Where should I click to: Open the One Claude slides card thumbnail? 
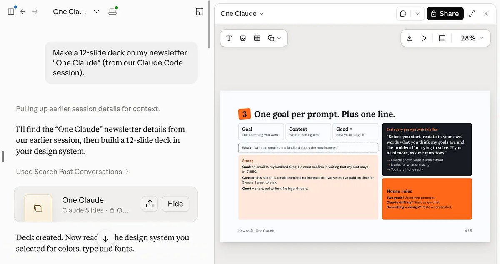click(38, 208)
